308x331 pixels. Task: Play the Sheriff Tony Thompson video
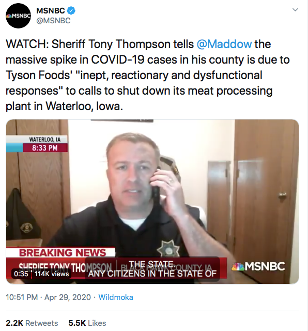coord(152,202)
